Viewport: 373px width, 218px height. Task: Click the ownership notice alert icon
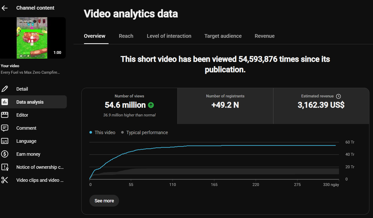pyautogui.click(x=5, y=167)
